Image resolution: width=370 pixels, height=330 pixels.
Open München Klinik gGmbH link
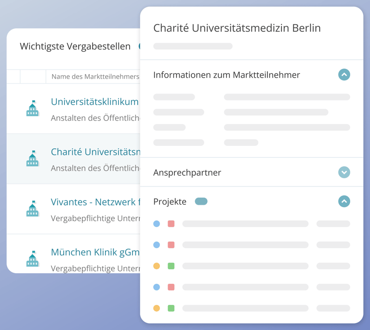point(95,252)
